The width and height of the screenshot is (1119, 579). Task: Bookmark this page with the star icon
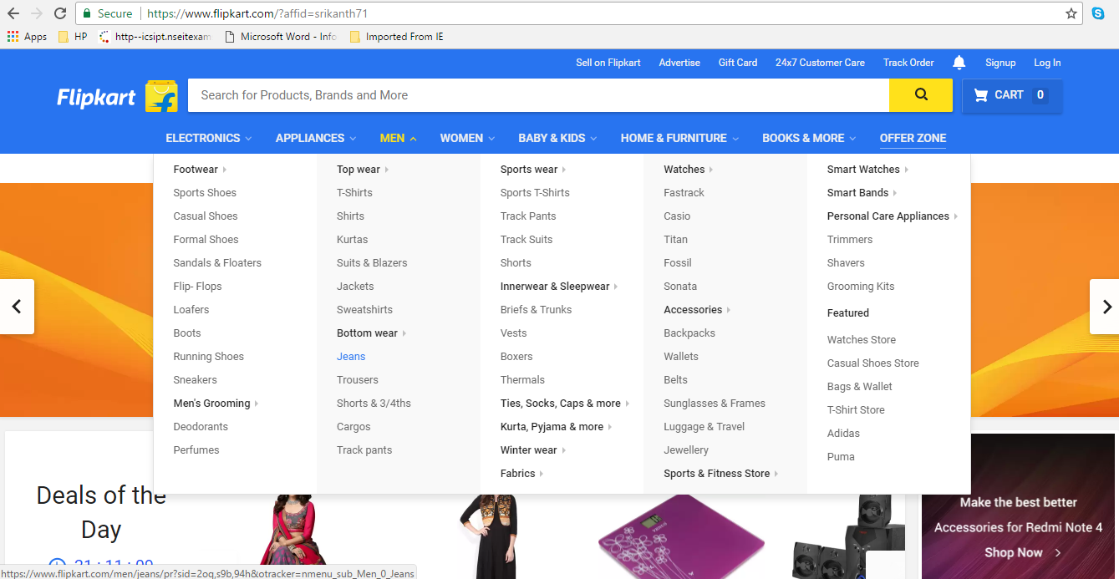pyautogui.click(x=1071, y=13)
